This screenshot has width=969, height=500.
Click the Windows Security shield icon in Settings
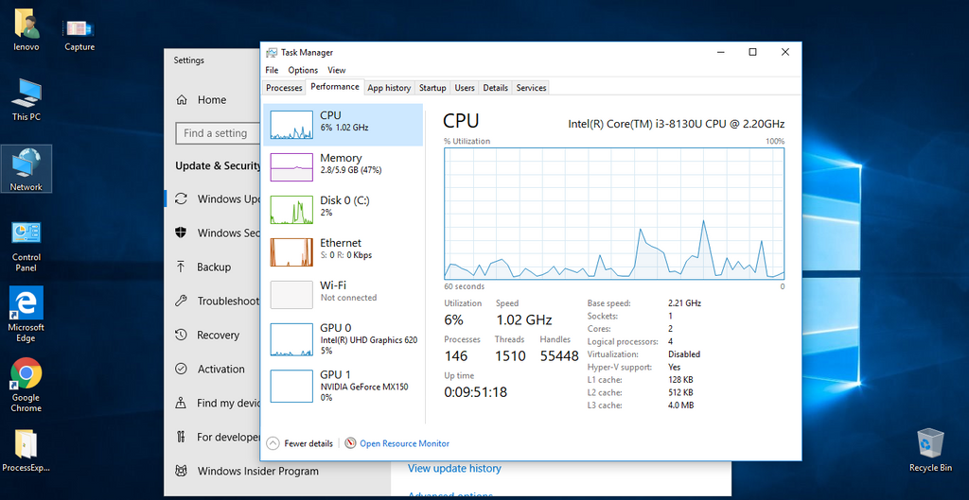click(181, 233)
